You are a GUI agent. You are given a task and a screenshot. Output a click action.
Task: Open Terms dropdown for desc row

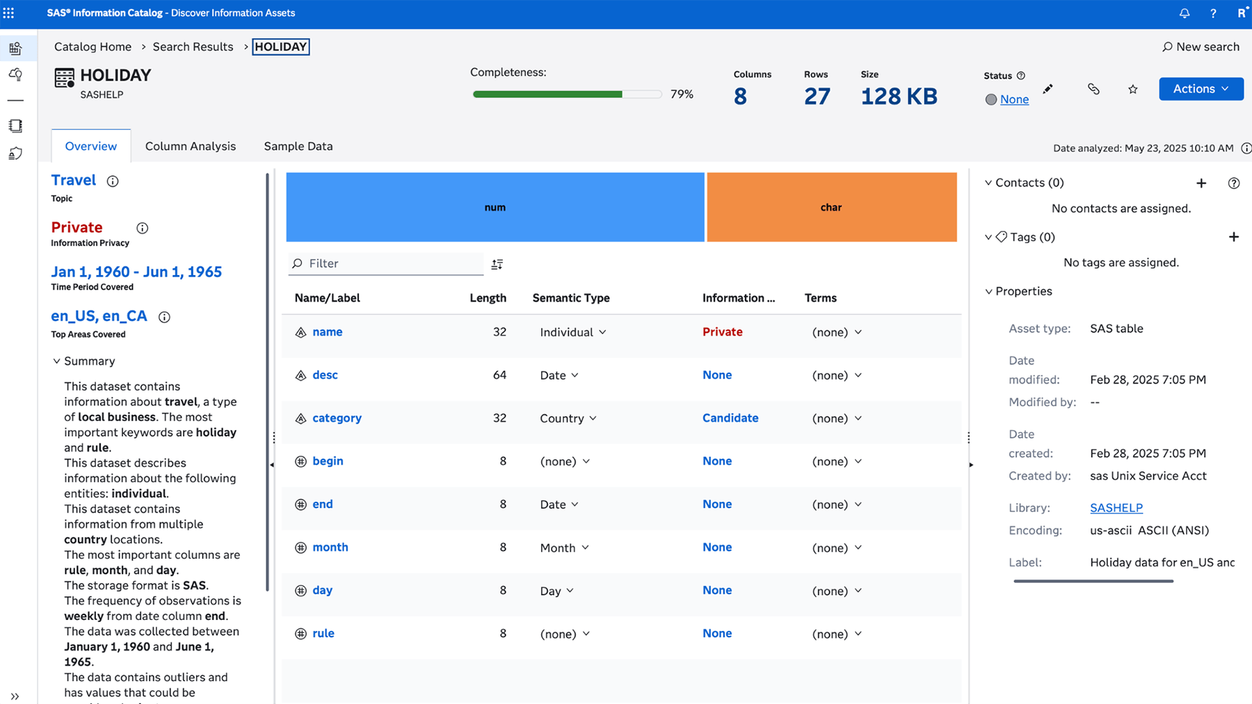pos(837,375)
